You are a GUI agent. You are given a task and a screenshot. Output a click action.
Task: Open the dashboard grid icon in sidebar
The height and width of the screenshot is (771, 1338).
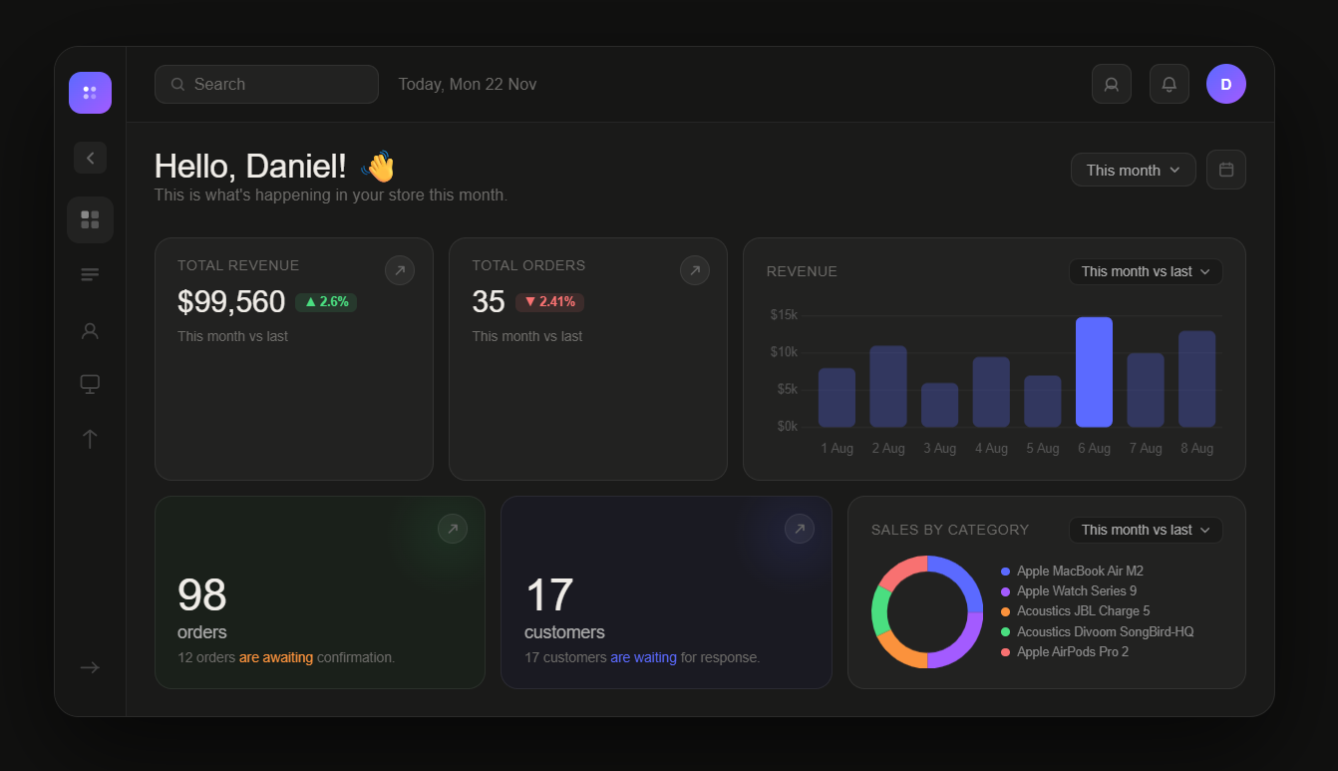(90, 219)
